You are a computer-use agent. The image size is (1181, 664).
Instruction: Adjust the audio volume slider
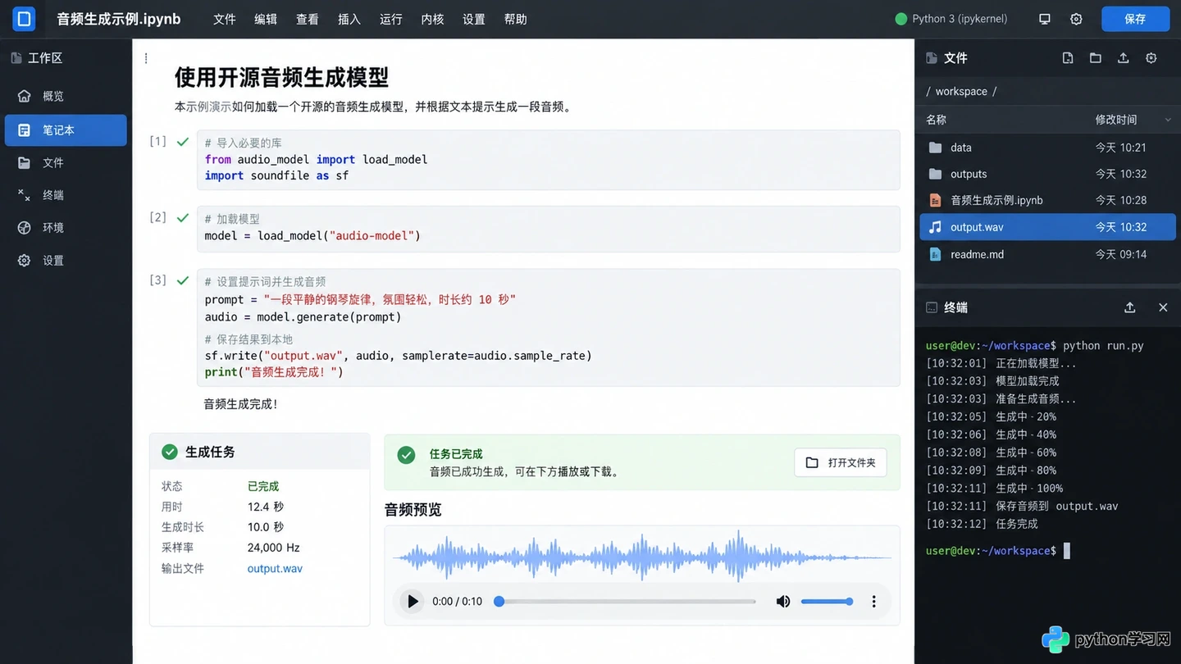pos(827,602)
